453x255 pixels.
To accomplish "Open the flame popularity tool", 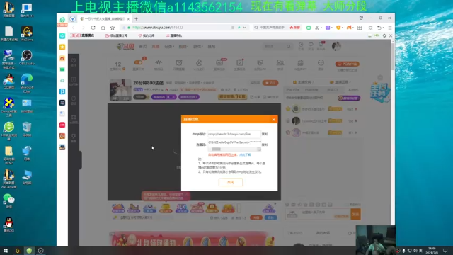I will (x=199, y=62).
